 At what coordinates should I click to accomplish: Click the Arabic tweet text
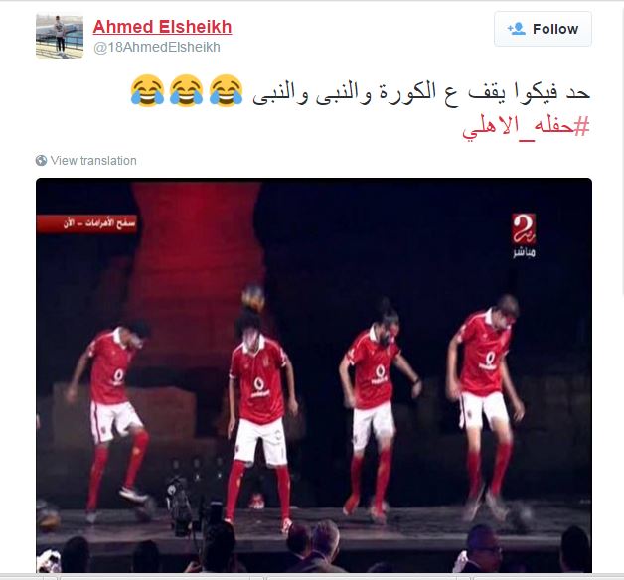pos(421,92)
